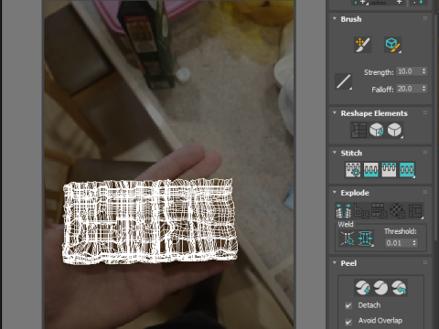Toggle the Avoid Overlap checkbox
The height and width of the screenshot is (329, 439).
[348, 322]
